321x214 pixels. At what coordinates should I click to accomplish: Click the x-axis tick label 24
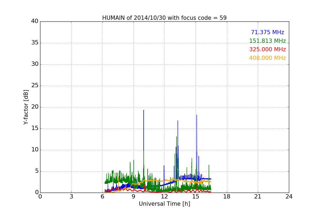point(289,197)
